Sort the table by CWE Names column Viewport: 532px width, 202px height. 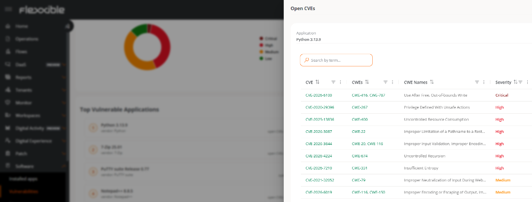(x=431, y=82)
